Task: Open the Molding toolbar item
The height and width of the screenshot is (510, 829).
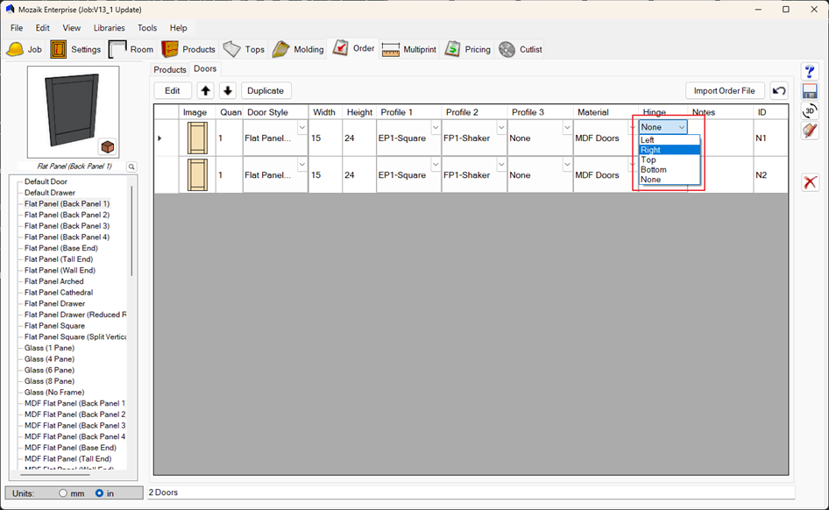Action: 298,49
